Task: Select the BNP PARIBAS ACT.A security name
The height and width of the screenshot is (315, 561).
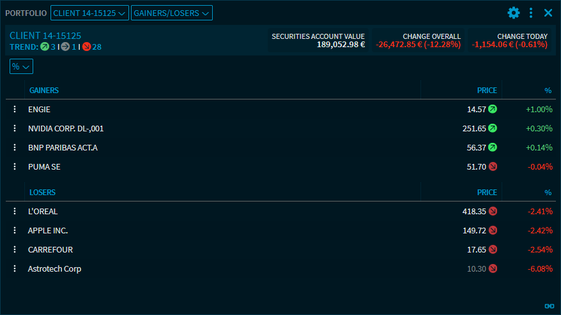Action: (x=63, y=148)
